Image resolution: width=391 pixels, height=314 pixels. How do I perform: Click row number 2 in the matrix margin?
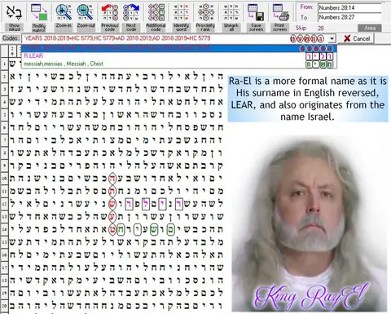click(4, 77)
